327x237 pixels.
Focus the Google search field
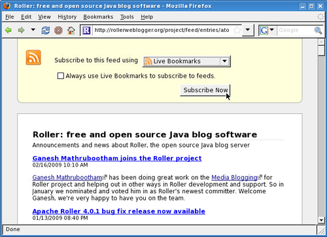pos(296,30)
